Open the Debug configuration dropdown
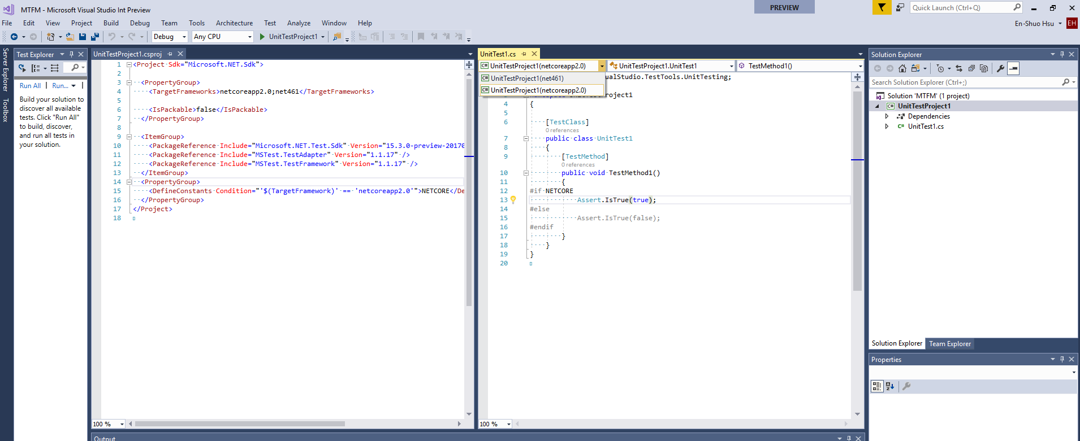The height and width of the screenshot is (441, 1080). [x=170, y=37]
